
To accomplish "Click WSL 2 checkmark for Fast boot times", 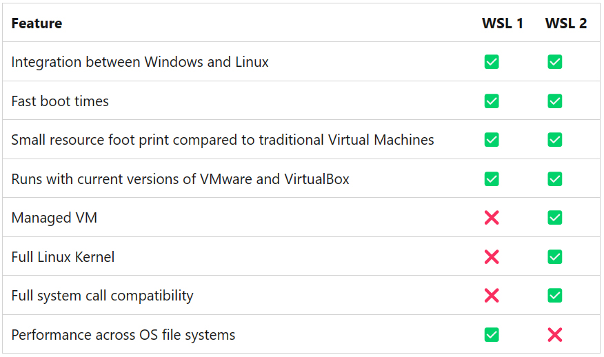I will [x=554, y=101].
